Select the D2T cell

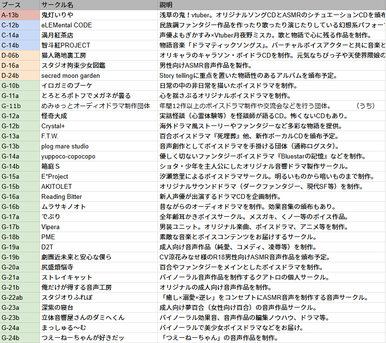coord(99,247)
